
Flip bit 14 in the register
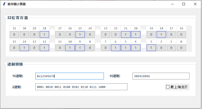click(24, 48)
